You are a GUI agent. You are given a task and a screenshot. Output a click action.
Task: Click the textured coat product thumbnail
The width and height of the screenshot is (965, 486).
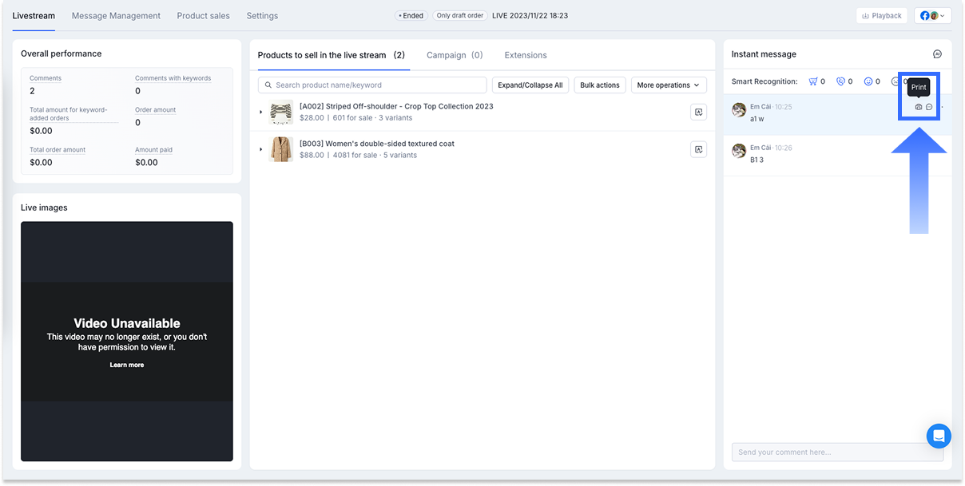(x=281, y=149)
